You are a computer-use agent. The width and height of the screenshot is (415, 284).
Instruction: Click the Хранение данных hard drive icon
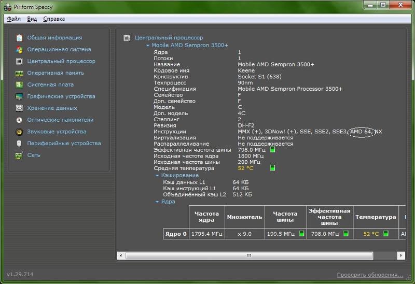[19, 108]
